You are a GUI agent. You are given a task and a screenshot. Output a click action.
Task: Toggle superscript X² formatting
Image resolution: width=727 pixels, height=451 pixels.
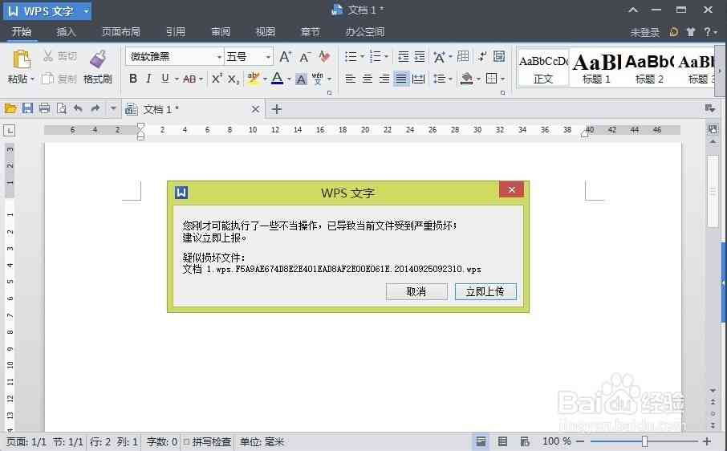(217, 79)
